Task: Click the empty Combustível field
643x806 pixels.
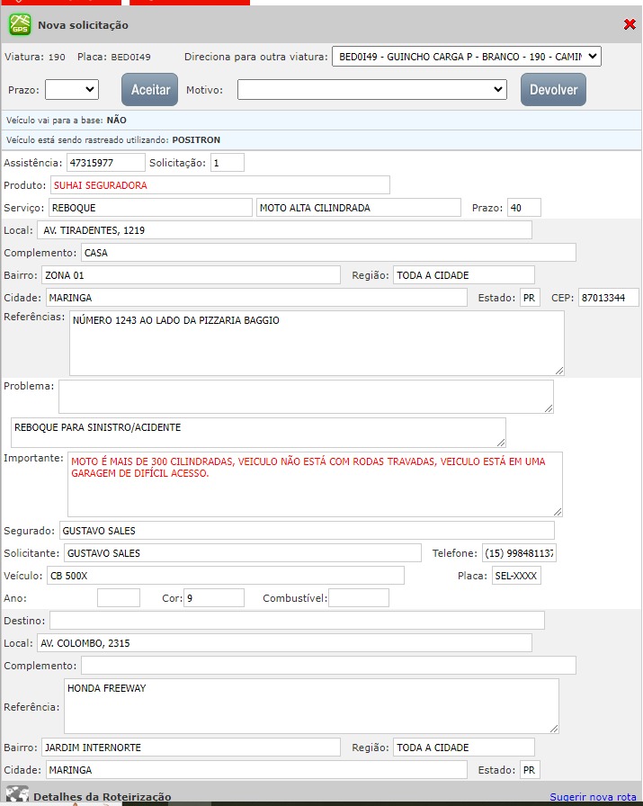Action: [x=358, y=598]
